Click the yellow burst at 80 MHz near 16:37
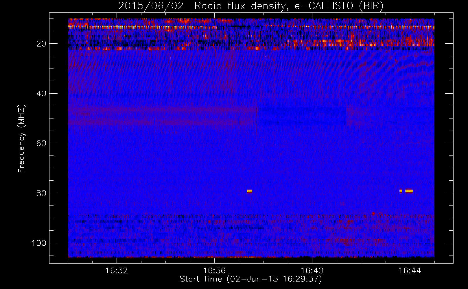468x289 pixels. pyautogui.click(x=249, y=191)
